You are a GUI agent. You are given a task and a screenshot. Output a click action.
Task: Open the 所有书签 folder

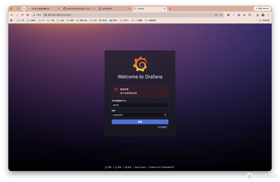264,20
